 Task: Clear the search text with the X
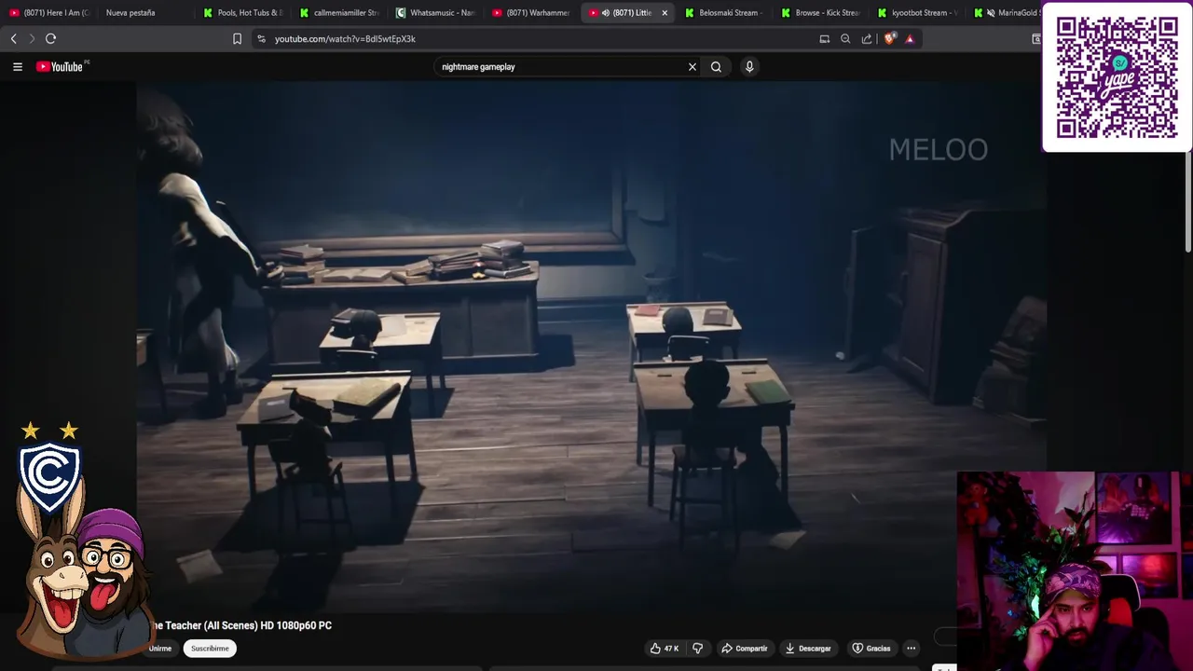(692, 66)
